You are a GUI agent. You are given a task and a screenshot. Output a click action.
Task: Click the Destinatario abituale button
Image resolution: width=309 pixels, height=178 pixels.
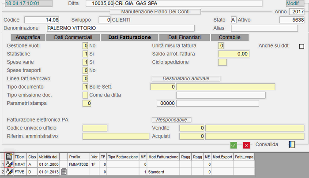tap(186, 78)
